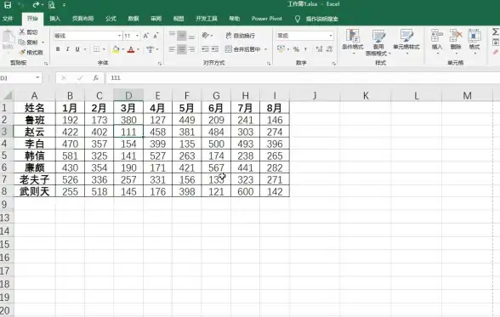The image size is (500, 317).
Task: Decrease indent in the alignment group
Action: (x=206, y=49)
